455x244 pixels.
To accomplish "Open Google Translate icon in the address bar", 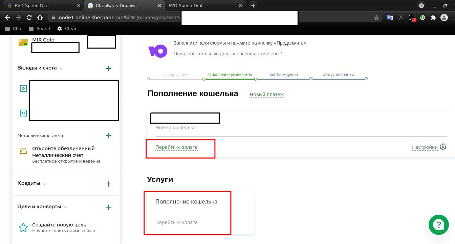I will click(390, 18).
